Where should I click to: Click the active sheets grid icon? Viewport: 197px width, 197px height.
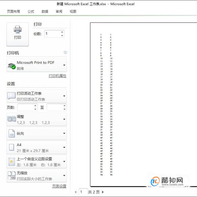point(12,96)
